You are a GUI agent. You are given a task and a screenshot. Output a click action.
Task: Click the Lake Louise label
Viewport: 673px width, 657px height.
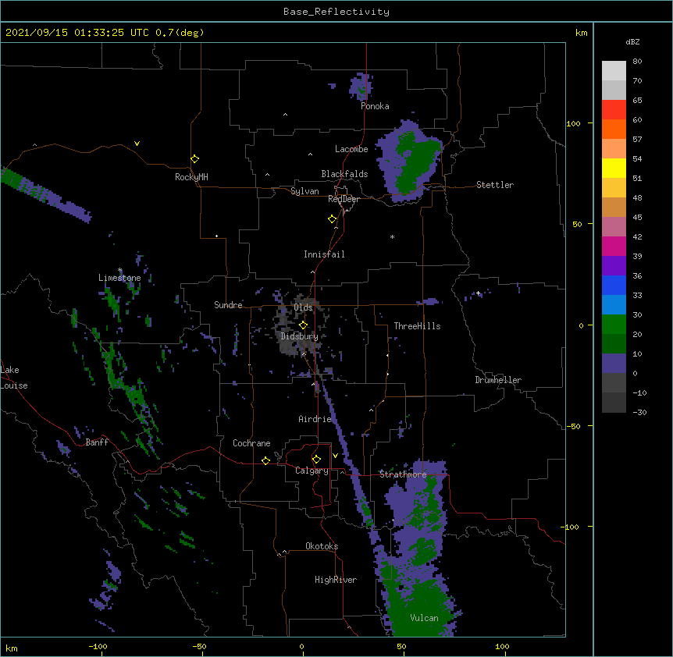coord(13,378)
